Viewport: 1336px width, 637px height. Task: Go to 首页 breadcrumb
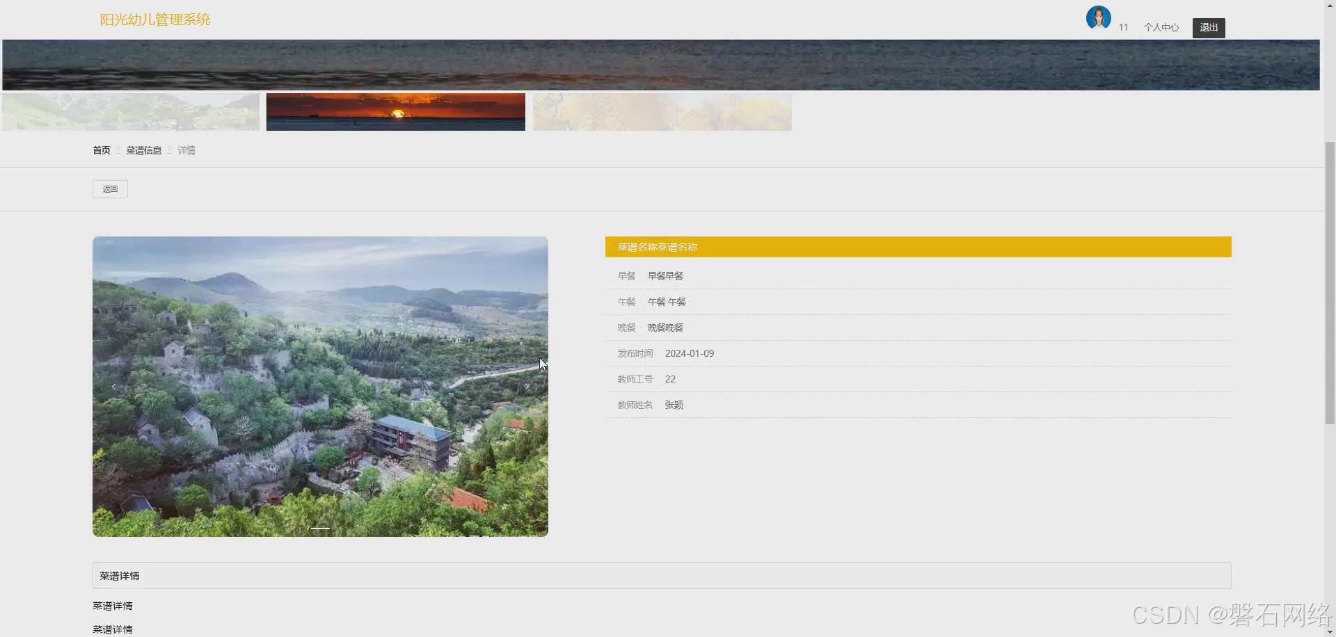click(x=102, y=150)
